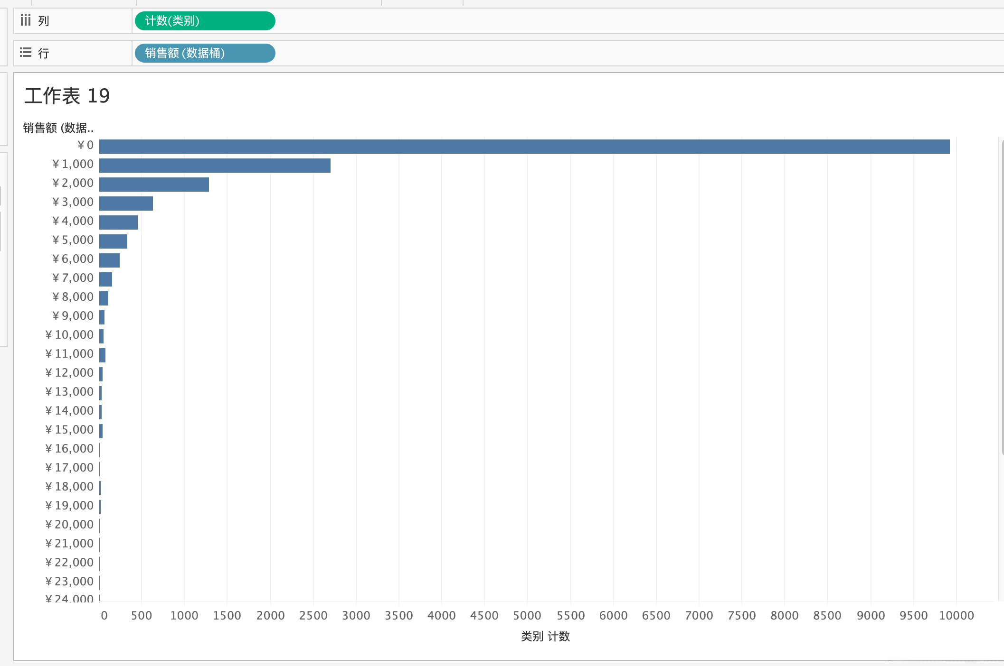Click the columns shelf icon
This screenshot has height=666, width=1004.
coord(26,20)
